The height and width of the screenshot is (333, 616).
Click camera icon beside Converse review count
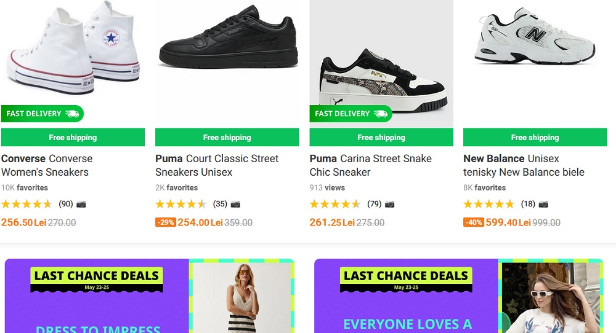pyautogui.click(x=81, y=204)
